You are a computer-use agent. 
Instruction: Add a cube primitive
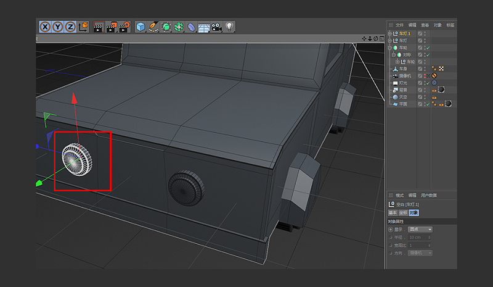141,27
